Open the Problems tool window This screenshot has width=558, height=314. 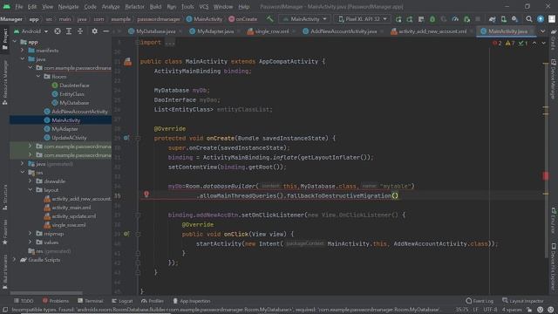tap(56, 301)
